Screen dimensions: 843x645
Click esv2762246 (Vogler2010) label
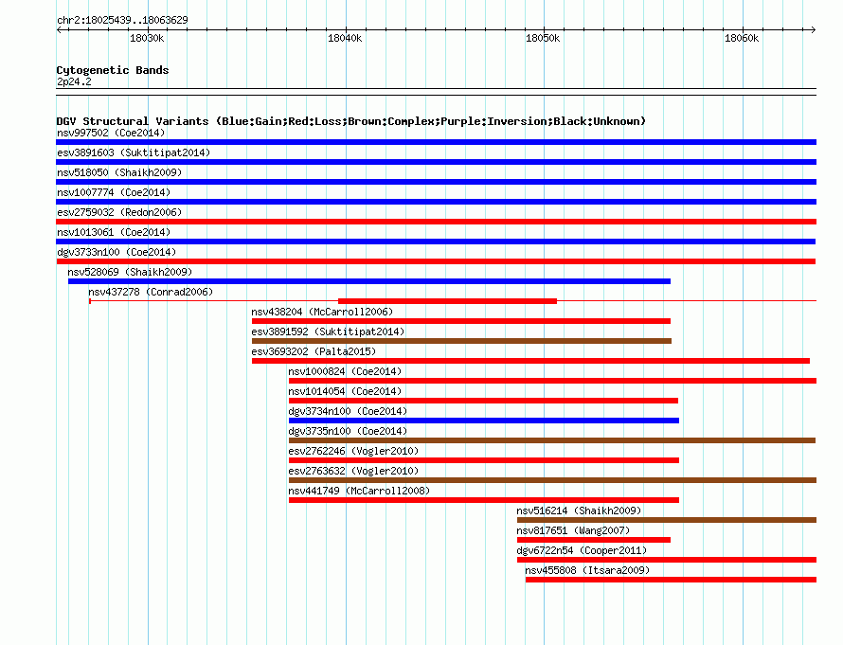tap(353, 451)
